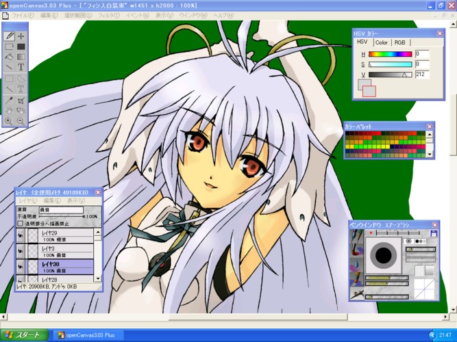This screenshot has height=342, width=457.
Task: Click the スタート Start button
Action: coord(25,335)
